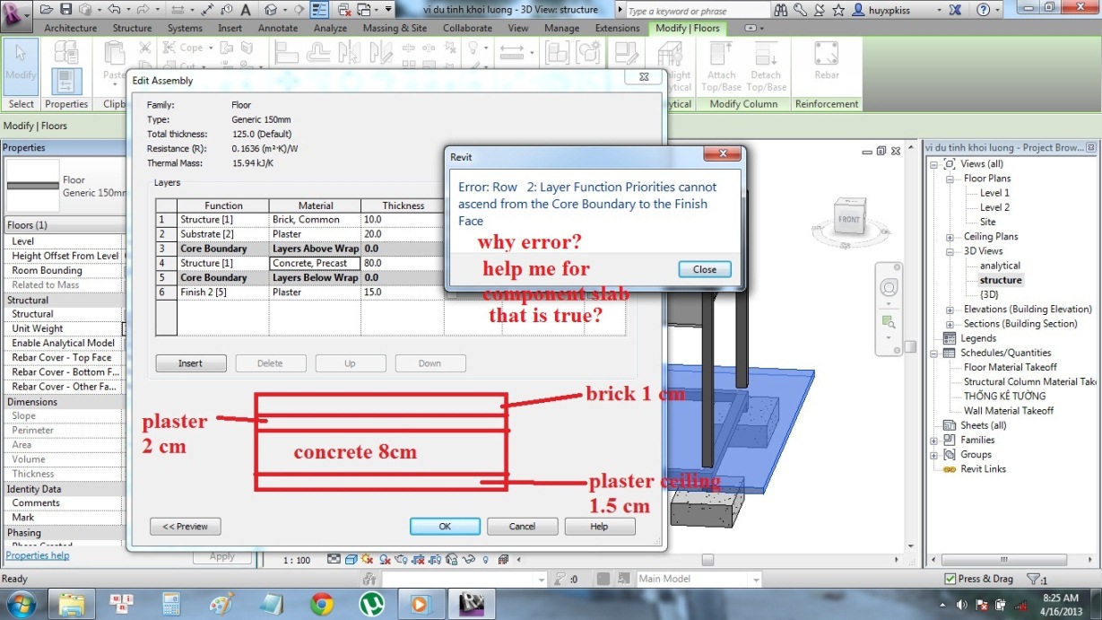Image resolution: width=1102 pixels, height=620 pixels.
Task: Select the Visual Style icon in view control bar
Action: [x=351, y=558]
